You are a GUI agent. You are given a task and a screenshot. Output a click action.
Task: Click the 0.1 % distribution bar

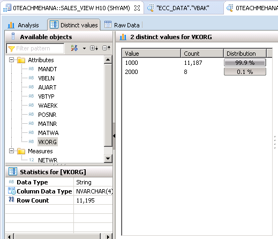pyautogui.click(x=245, y=72)
